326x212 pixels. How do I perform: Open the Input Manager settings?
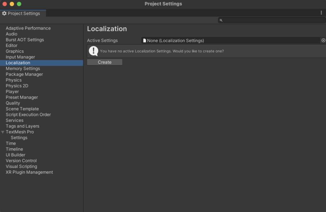point(20,57)
